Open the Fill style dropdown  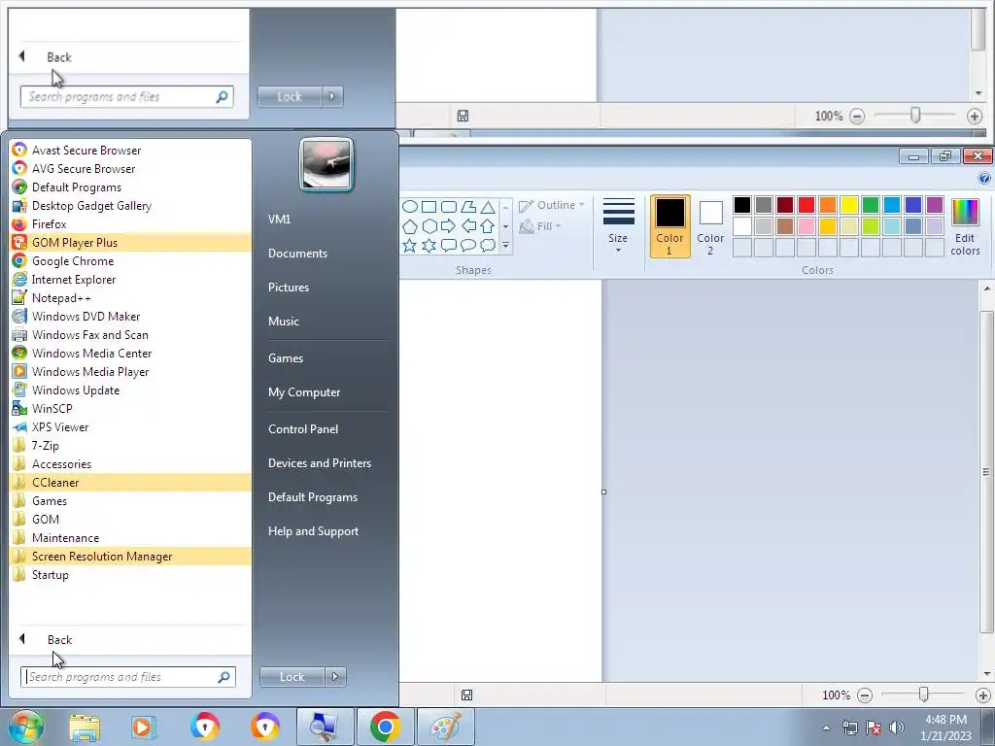coord(540,225)
